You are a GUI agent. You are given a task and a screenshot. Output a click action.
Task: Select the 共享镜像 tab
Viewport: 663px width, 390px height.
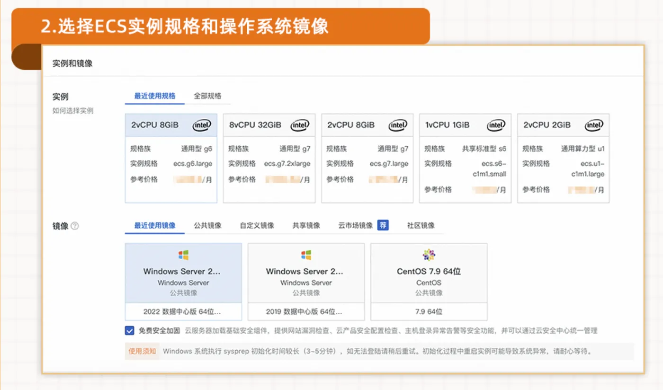306,225
